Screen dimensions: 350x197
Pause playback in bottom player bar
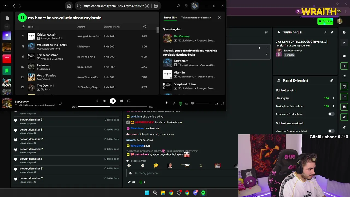click(x=113, y=101)
